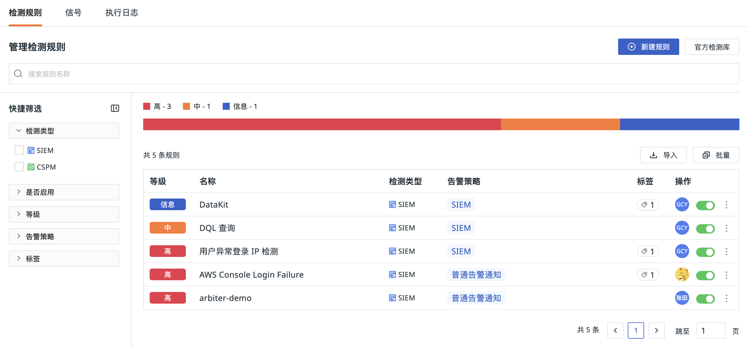Switch to the 信号 tab

tap(73, 13)
